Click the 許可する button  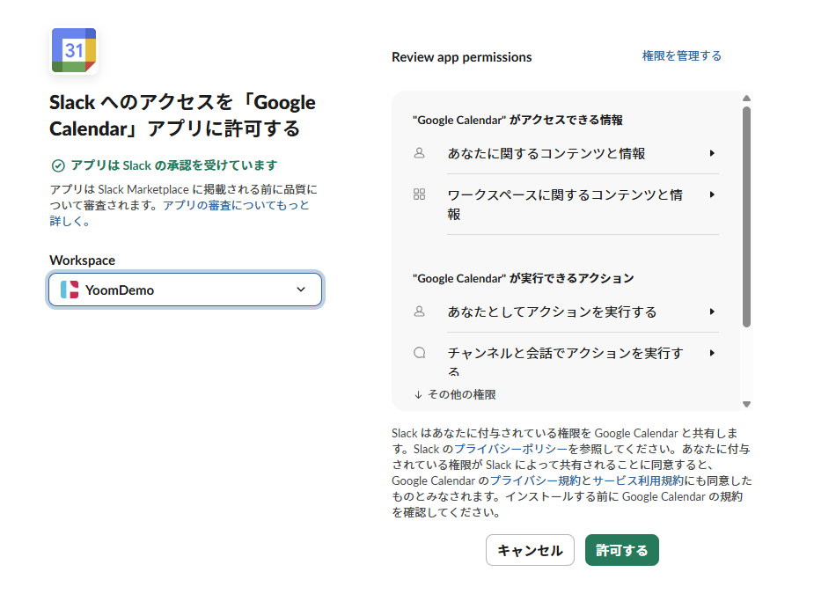tap(622, 550)
